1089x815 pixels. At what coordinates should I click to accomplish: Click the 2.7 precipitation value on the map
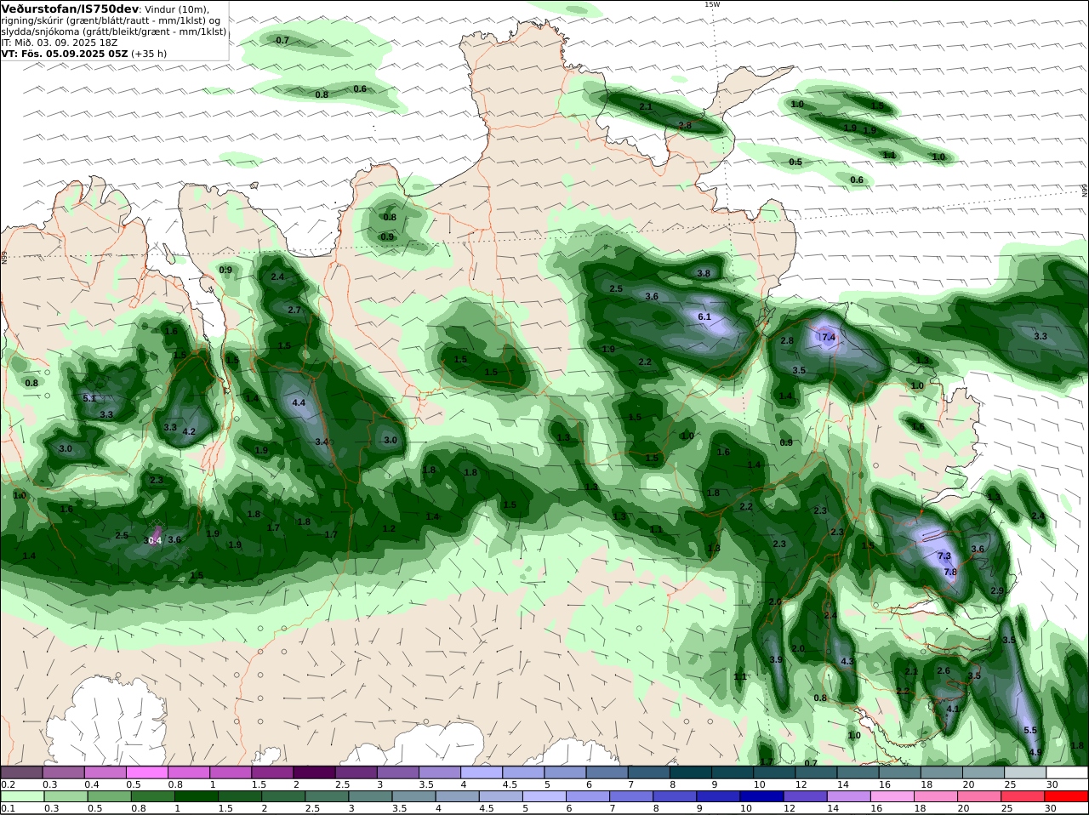click(x=294, y=310)
